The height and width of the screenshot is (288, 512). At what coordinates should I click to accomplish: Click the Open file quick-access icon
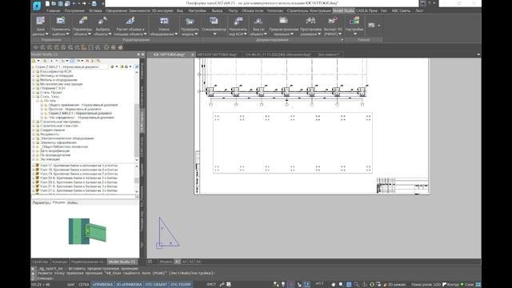54,3
